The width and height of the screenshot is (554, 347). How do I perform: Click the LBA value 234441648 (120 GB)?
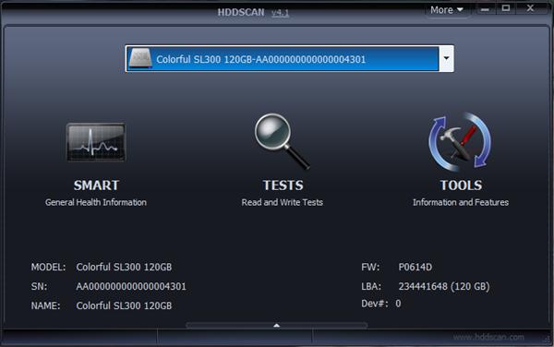click(444, 286)
